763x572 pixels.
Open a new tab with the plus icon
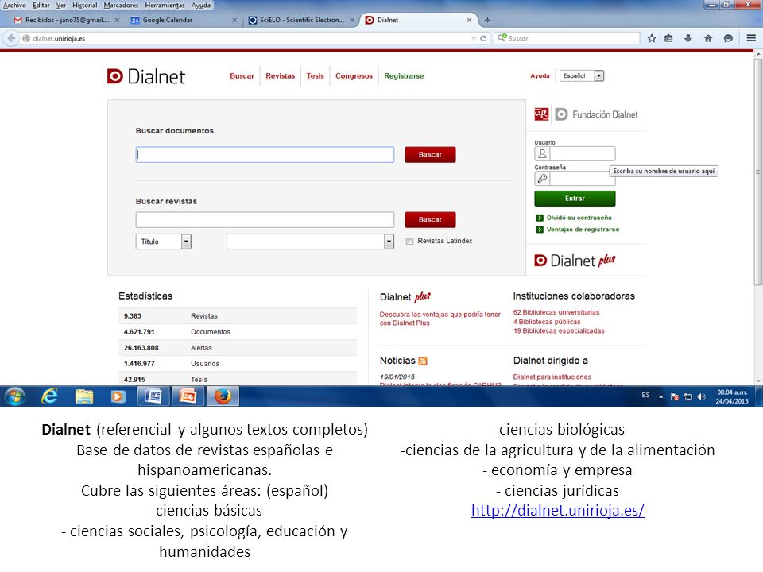[x=487, y=20]
